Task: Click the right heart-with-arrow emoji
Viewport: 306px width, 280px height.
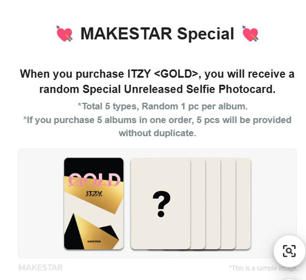Action: (x=250, y=34)
